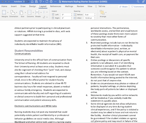Screen dimensions: 146x123
Task: Open the Comments pane button
Action: point(137,7)
